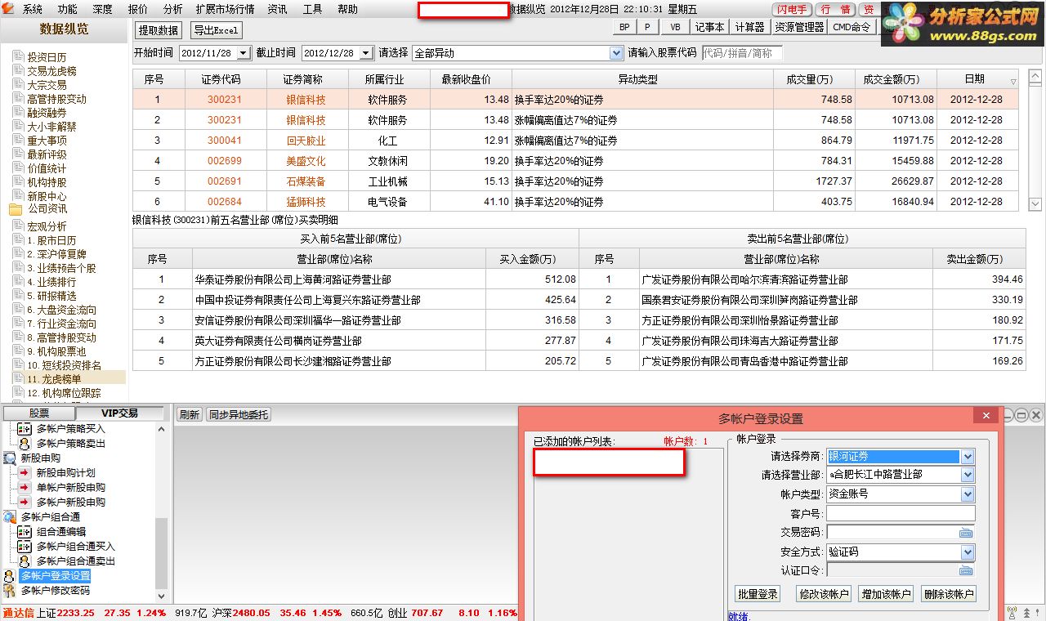Screen dimensions: 1046x621
Task: Click document icon beside 11. 龙虎榜单
Action: tap(18, 378)
